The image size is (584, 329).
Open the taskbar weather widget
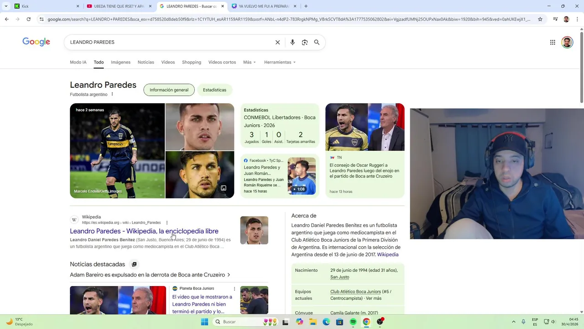[x=21, y=322]
